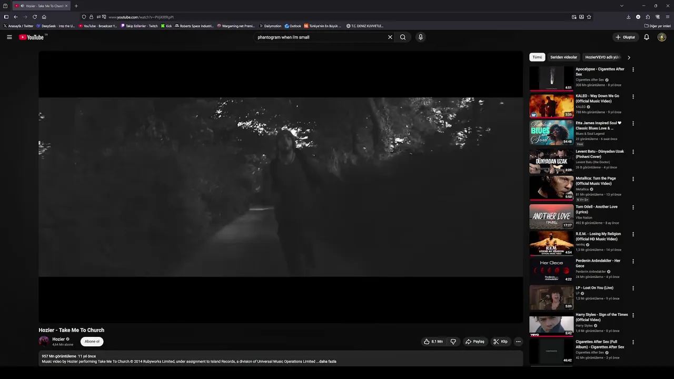Viewport: 674px width, 379px height.
Task: Open options for Metallica Turn the Page
Action: tap(633, 179)
